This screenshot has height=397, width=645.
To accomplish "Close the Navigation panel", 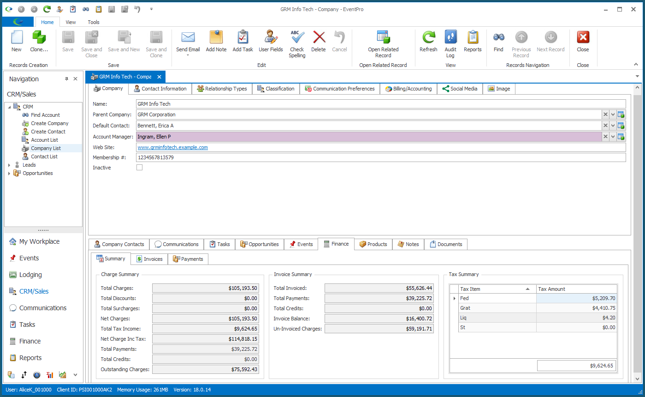I will pyautogui.click(x=76, y=79).
